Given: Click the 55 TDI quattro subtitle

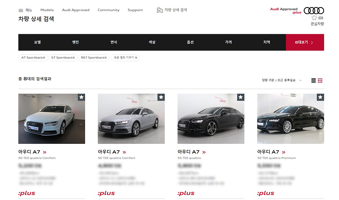Looking at the screenshot, I should (x=189, y=158).
